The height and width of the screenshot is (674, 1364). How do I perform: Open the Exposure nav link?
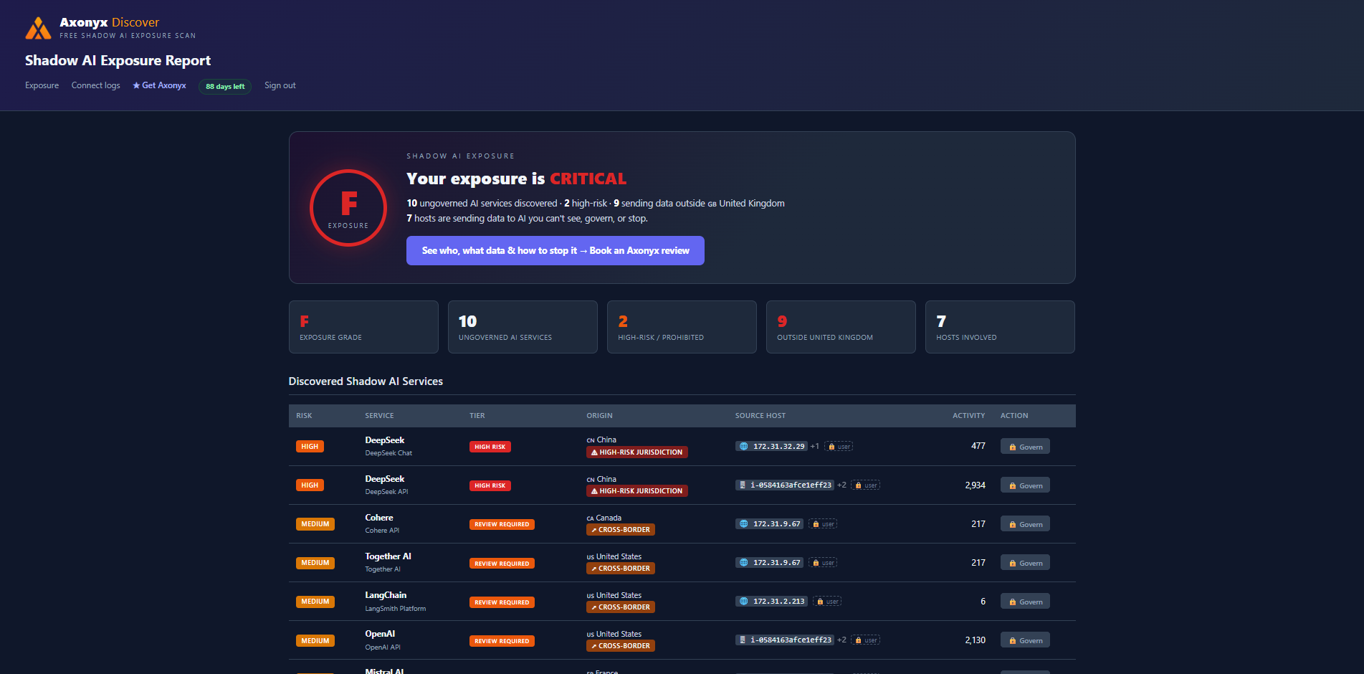[42, 85]
